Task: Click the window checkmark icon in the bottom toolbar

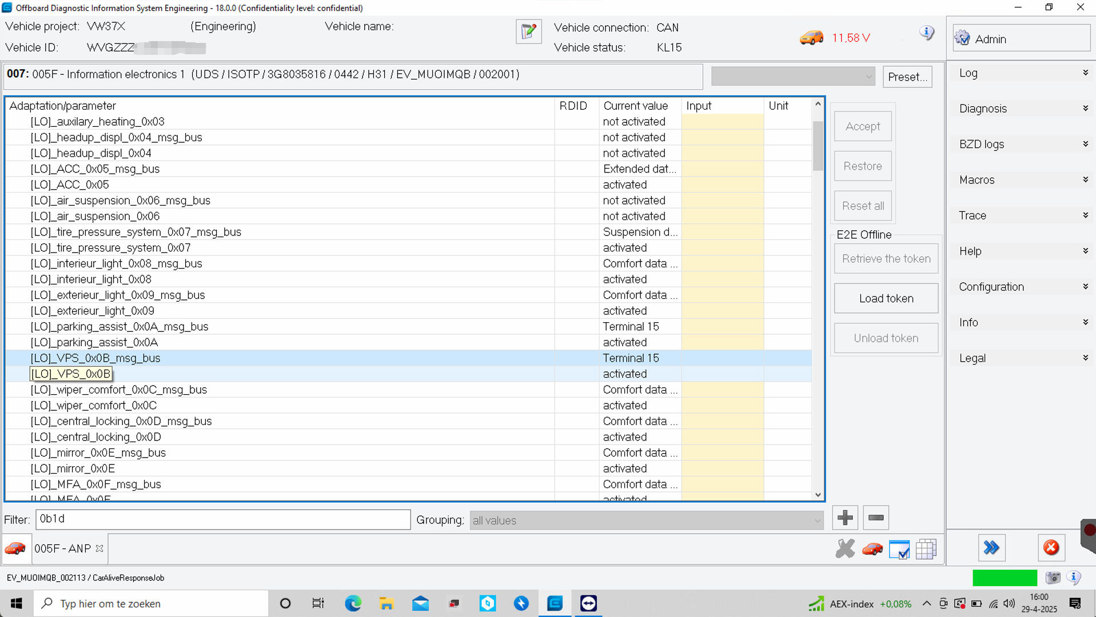Action: 899,549
